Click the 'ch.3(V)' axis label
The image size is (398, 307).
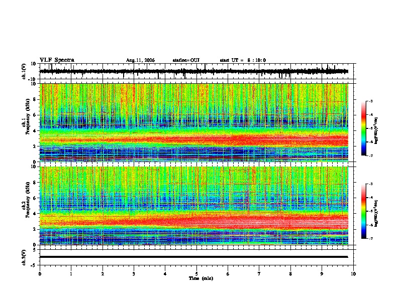click(x=24, y=257)
